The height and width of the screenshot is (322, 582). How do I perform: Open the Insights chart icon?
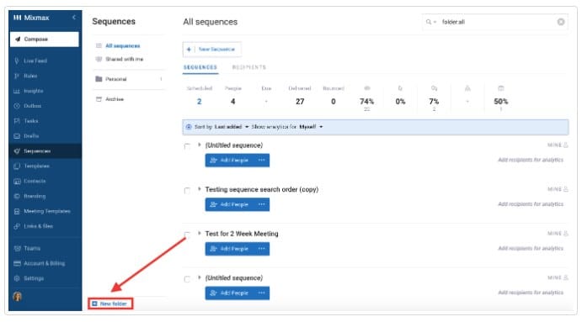(x=17, y=91)
